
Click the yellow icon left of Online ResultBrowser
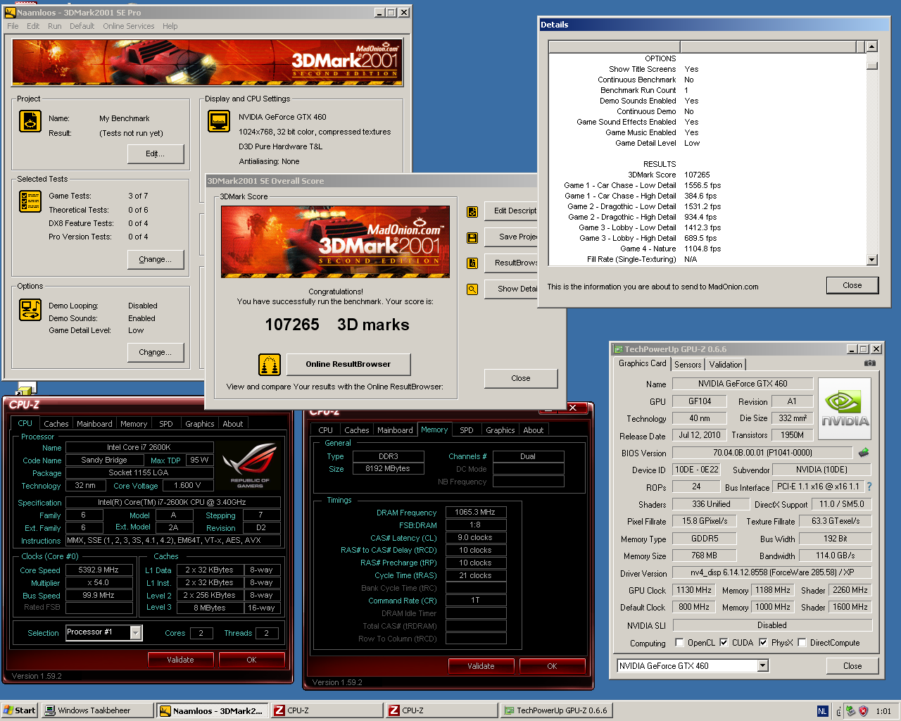(x=270, y=365)
